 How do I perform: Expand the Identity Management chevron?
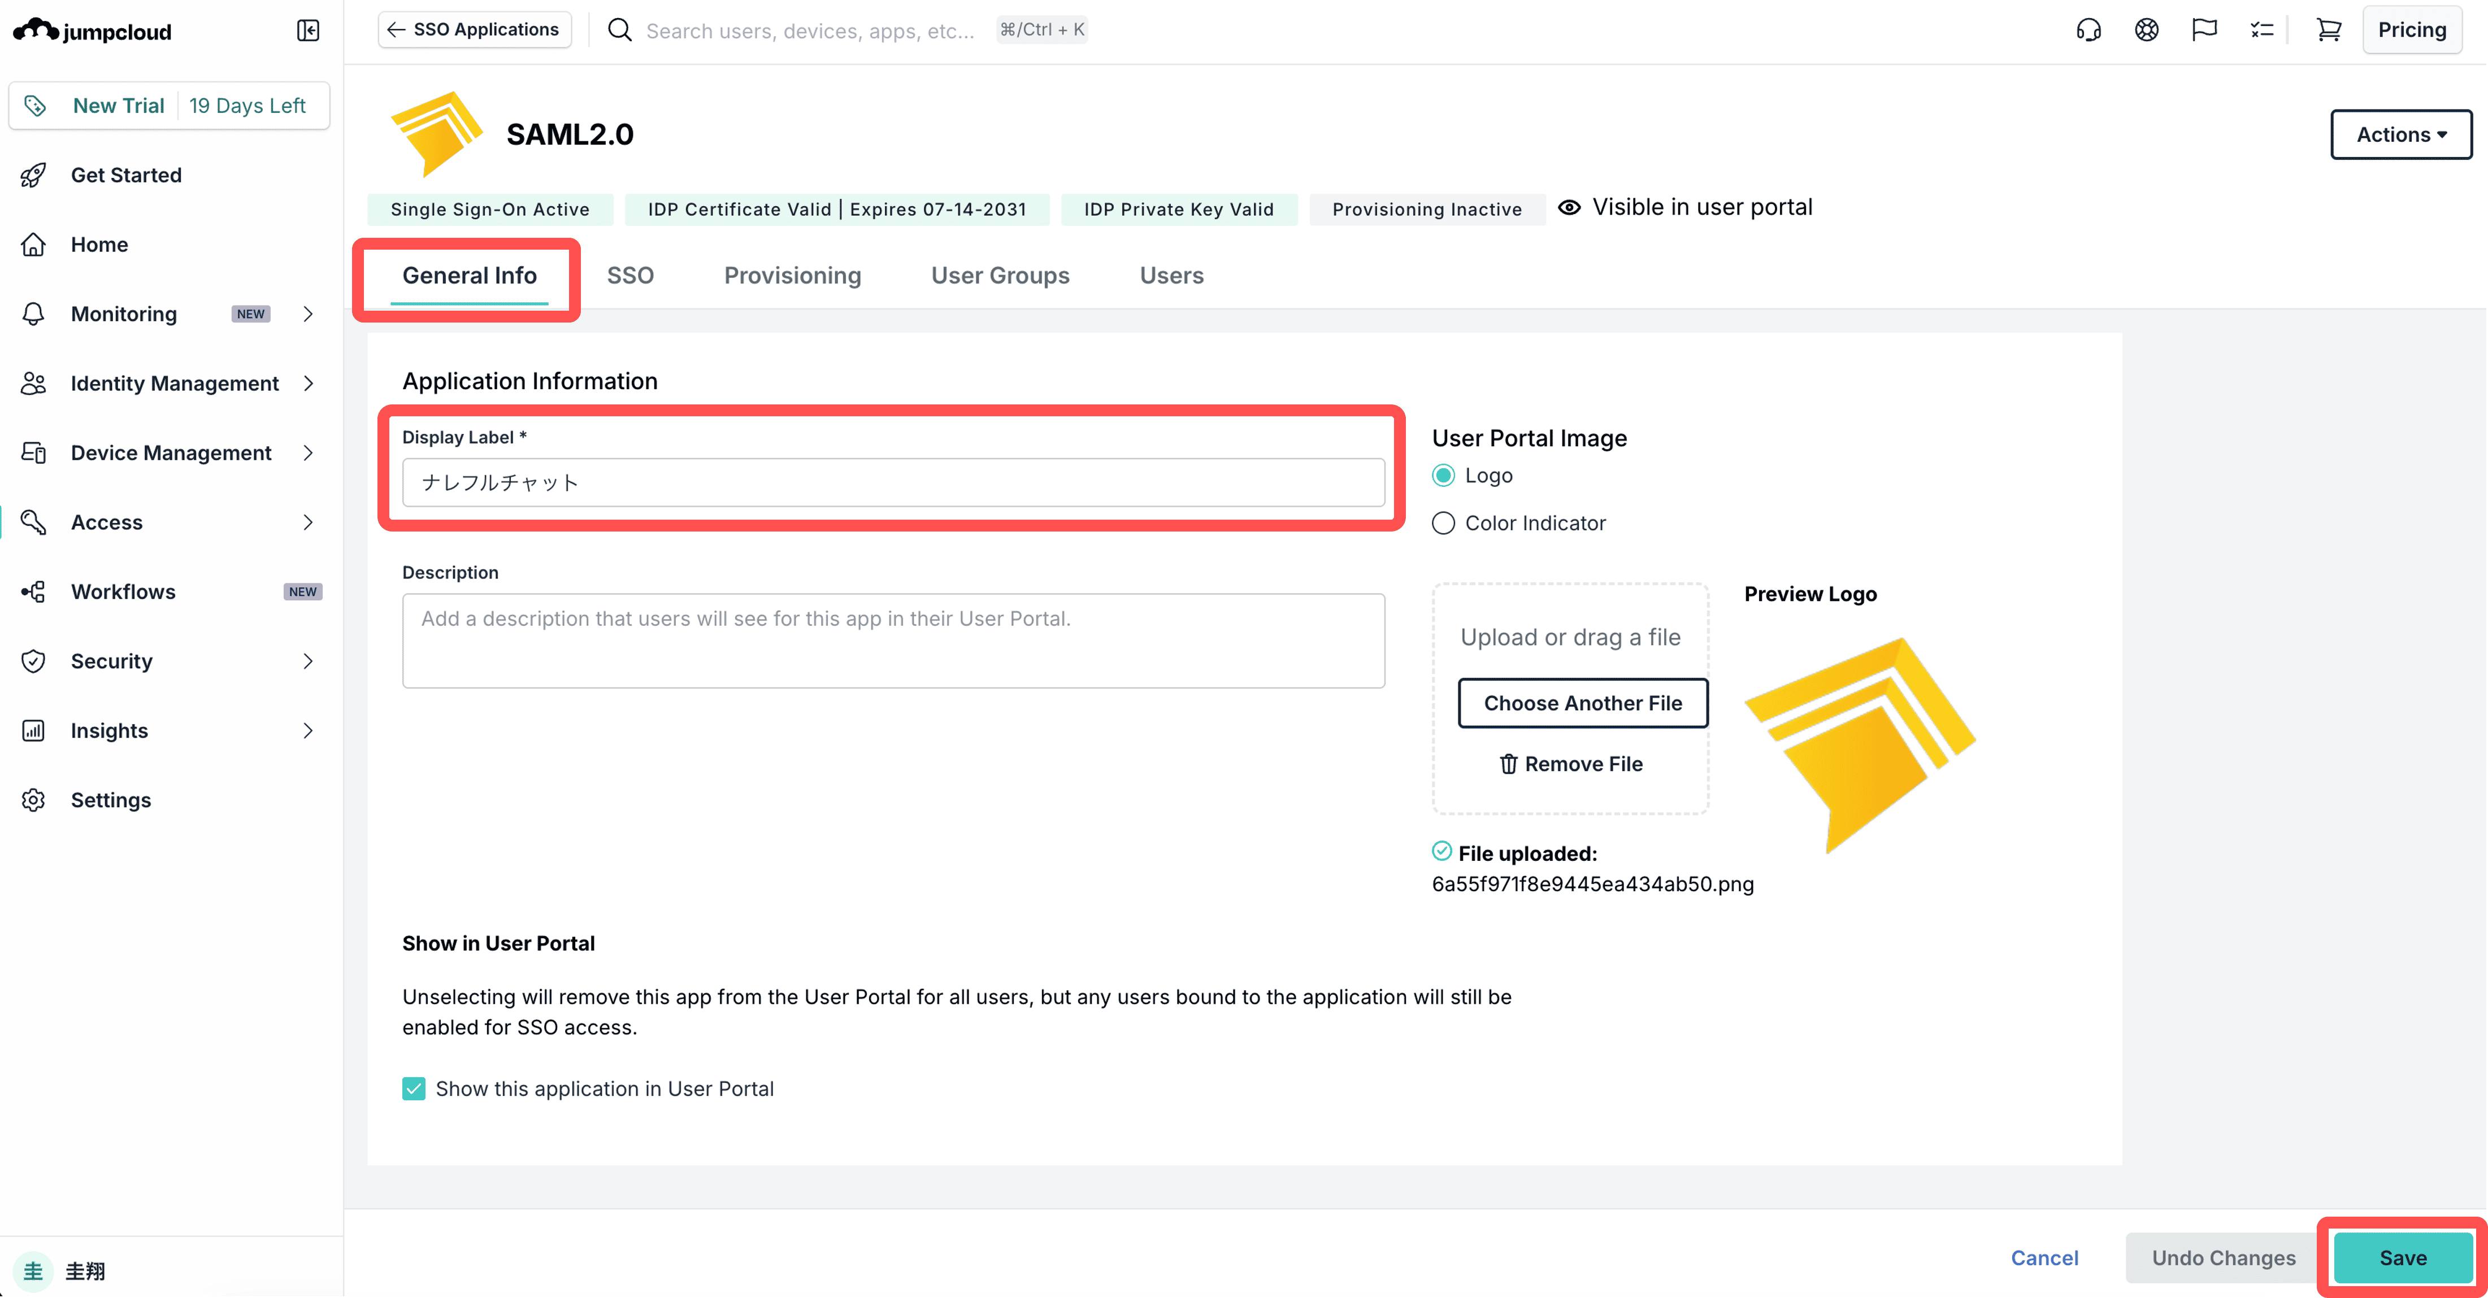(x=308, y=384)
